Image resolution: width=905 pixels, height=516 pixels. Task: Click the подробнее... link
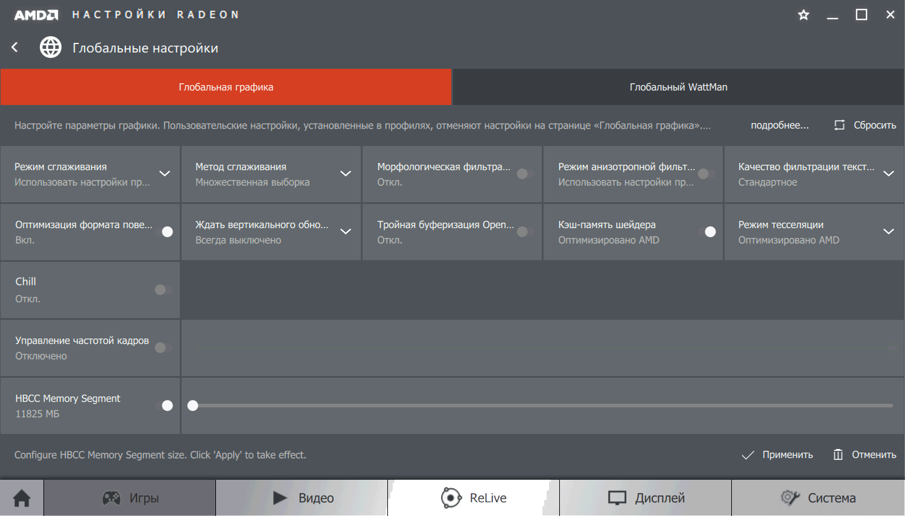pos(780,125)
